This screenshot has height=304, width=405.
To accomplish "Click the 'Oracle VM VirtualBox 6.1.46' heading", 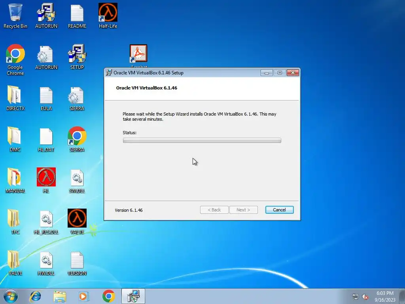I will coord(147,88).
